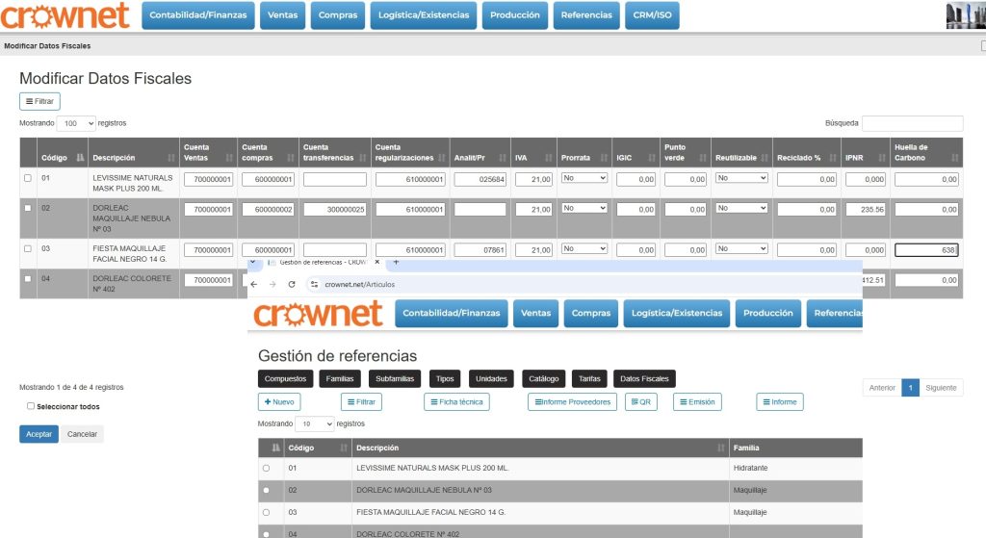Edit Cuenta transferencias field of row 02
Image resolution: width=986 pixels, height=538 pixels.
pyautogui.click(x=334, y=209)
